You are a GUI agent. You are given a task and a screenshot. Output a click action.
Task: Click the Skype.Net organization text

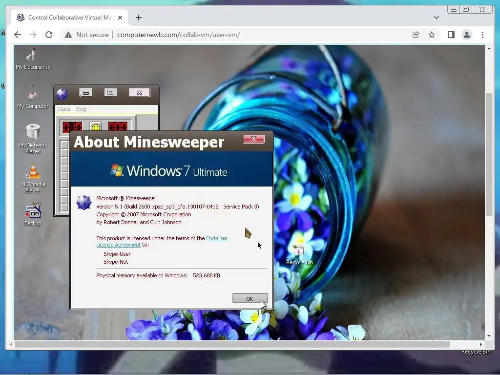pos(116,262)
